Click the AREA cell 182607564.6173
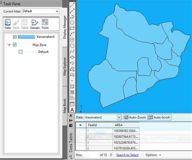This screenshot has height=160, width=192. click(126, 137)
